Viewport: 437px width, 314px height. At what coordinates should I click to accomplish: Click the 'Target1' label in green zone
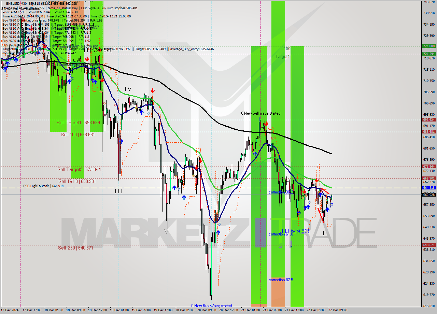(283, 56)
